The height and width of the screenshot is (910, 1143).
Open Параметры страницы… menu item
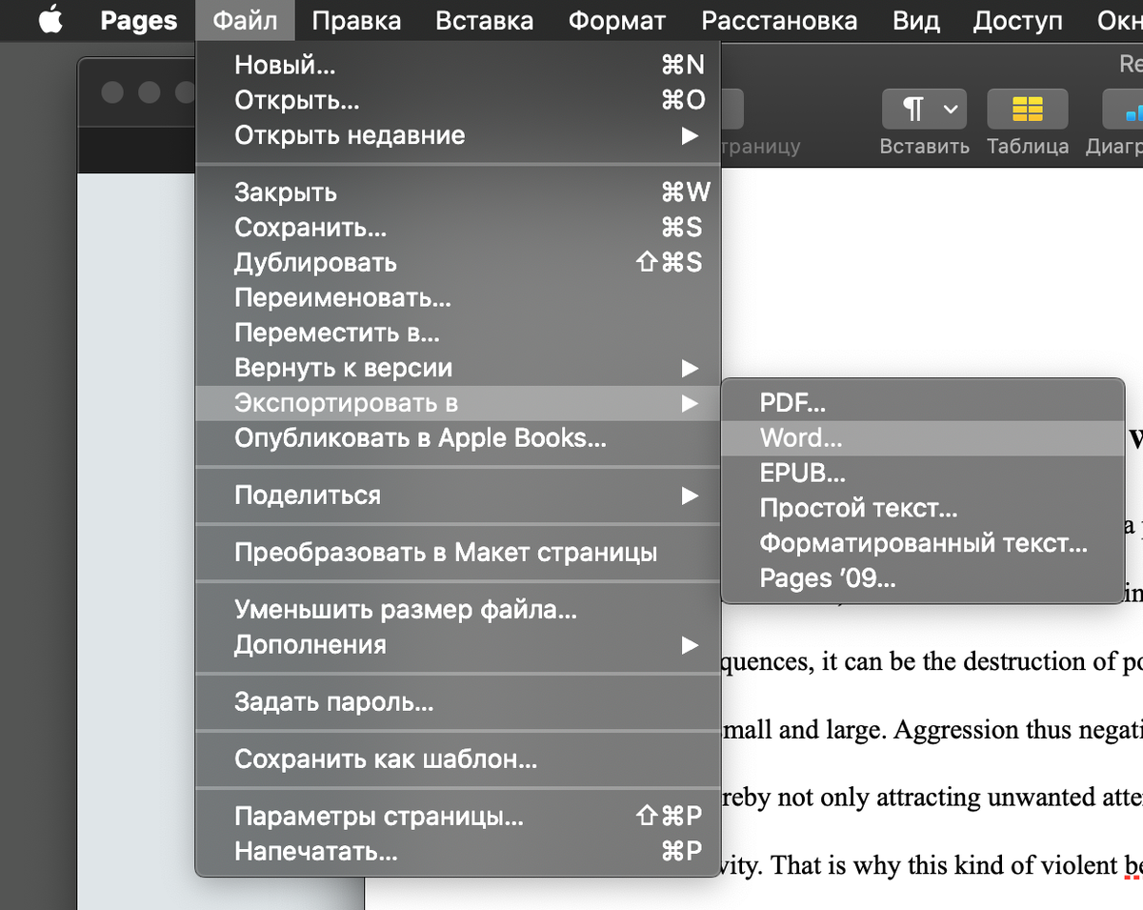point(457,817)
